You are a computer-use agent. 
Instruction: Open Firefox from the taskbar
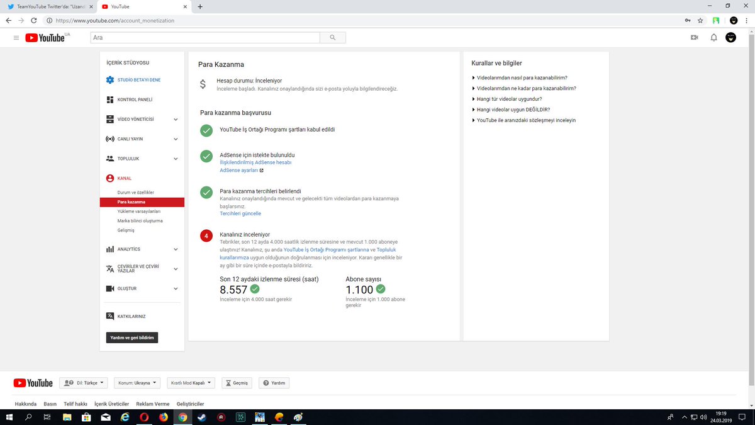pyautogui.click(x=164, y=417)
